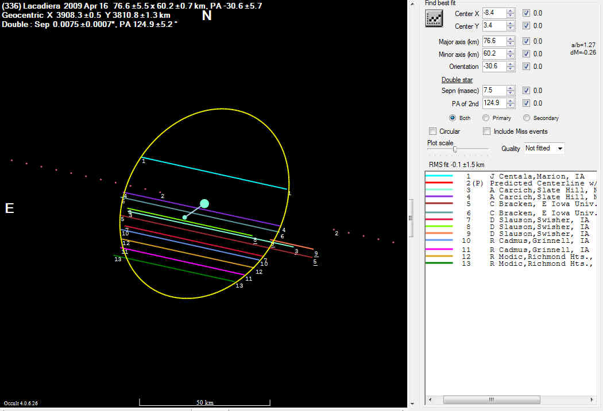Click the Center Y value field
The height and width of the screenshot is (411, 603).
pos(494,26)
